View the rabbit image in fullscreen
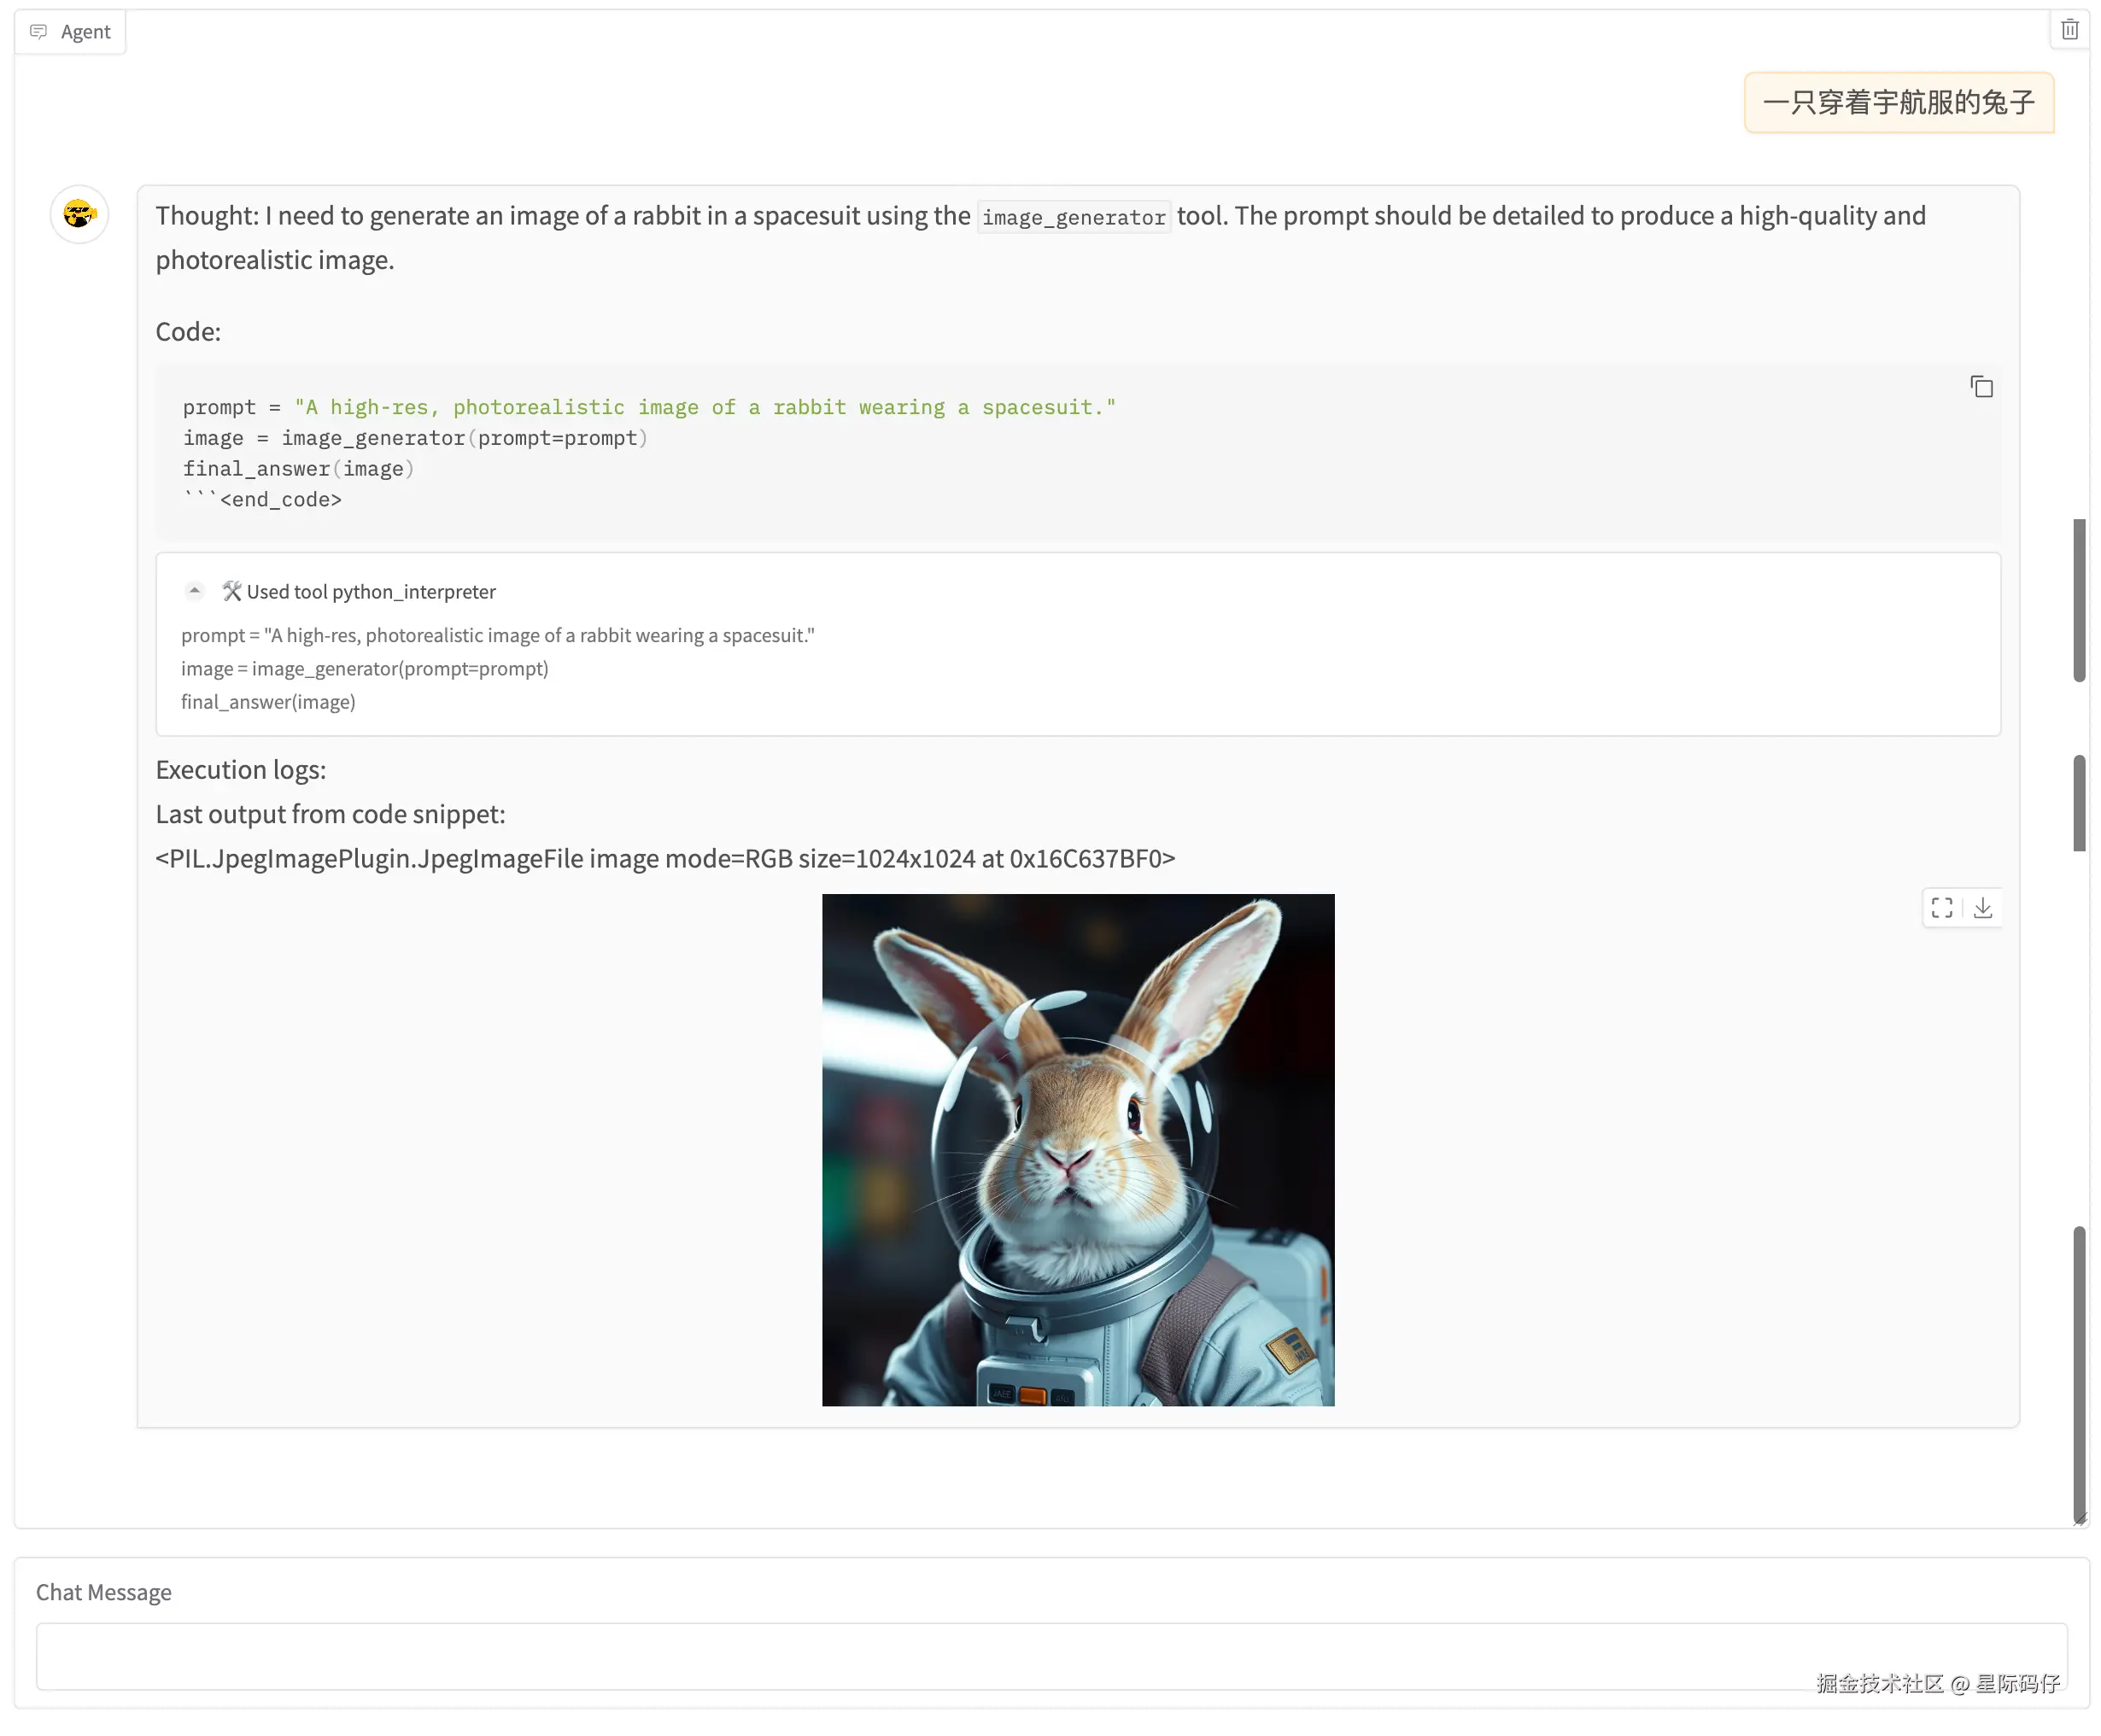 [x=1942, y=908]
